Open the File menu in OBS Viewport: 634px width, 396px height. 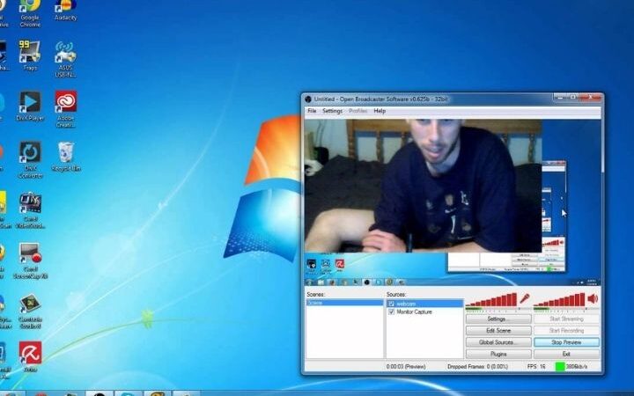point(312,111)
